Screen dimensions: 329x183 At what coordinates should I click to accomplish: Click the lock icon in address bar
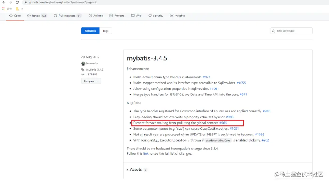(x=25, y=2)
